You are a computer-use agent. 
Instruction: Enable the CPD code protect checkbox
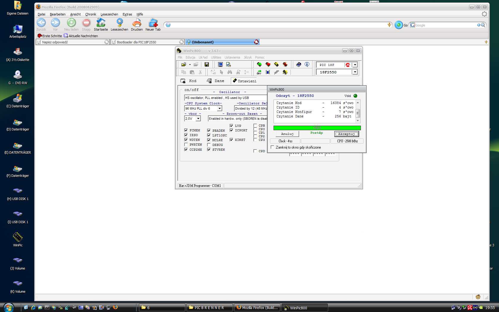(255, 151)
